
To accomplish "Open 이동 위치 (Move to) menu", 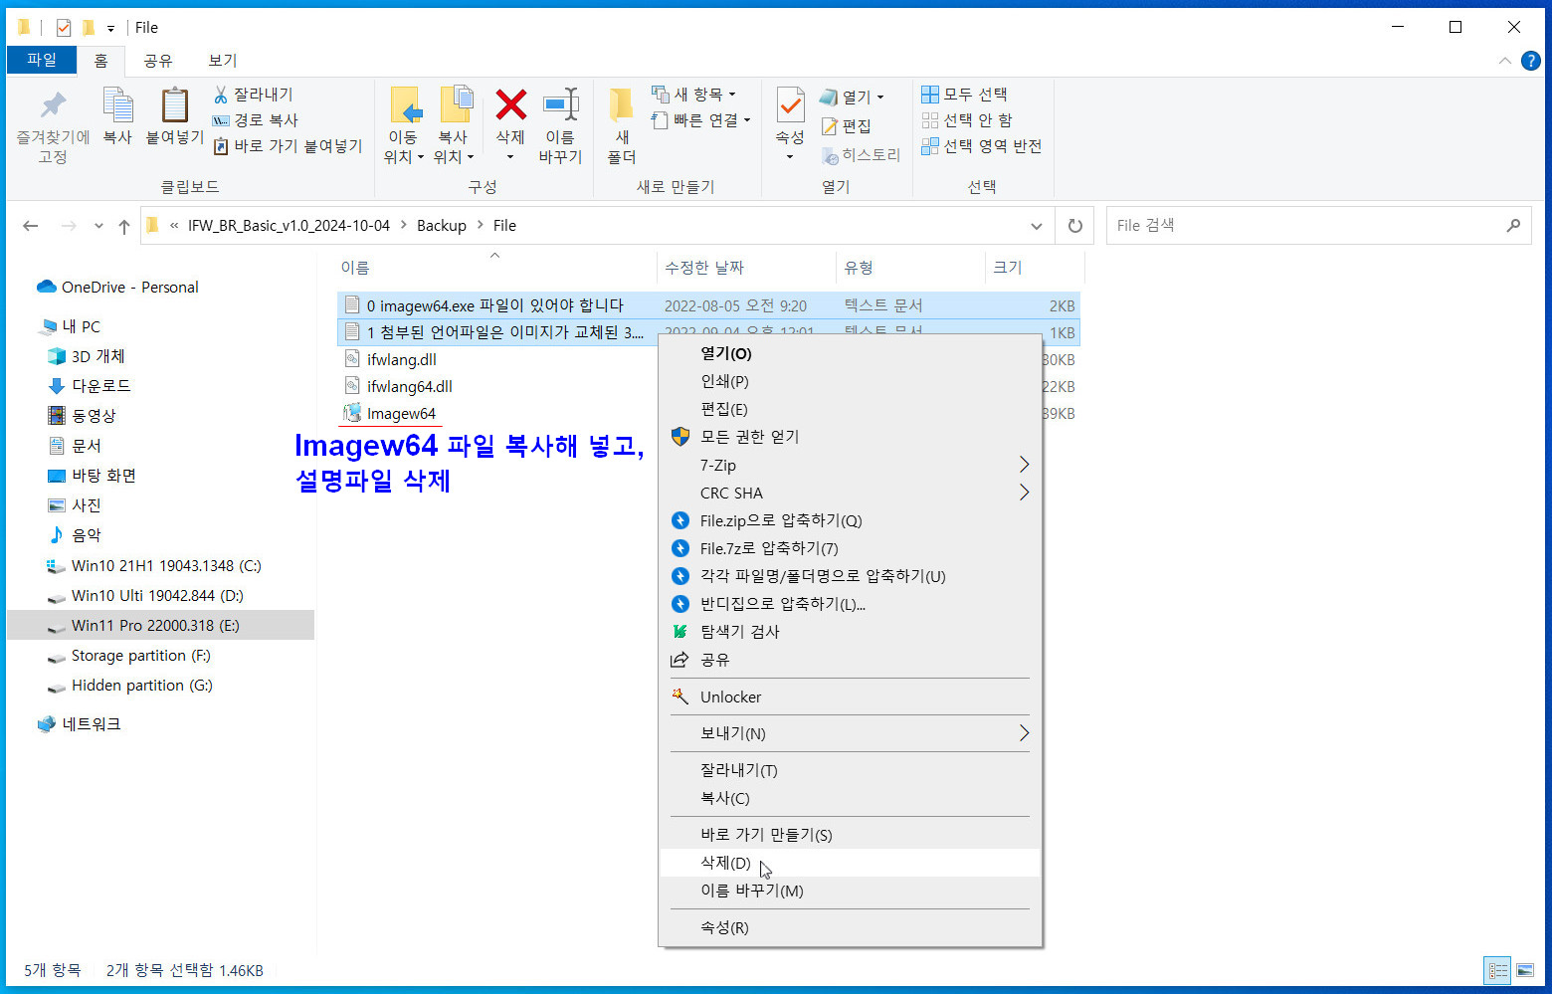I will [x=404, y=127].
